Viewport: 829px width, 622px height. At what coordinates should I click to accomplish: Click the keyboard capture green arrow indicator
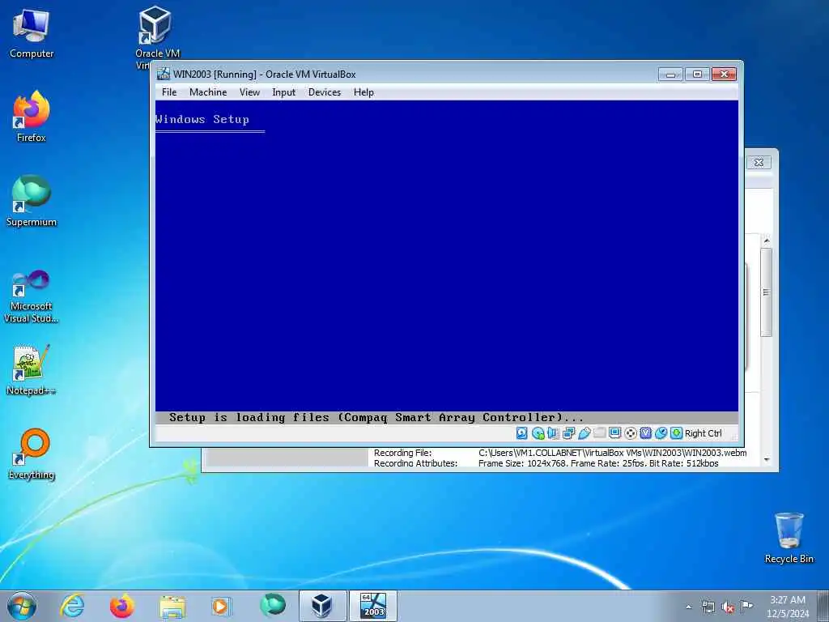pyautogui.click(x=676, y=433)
